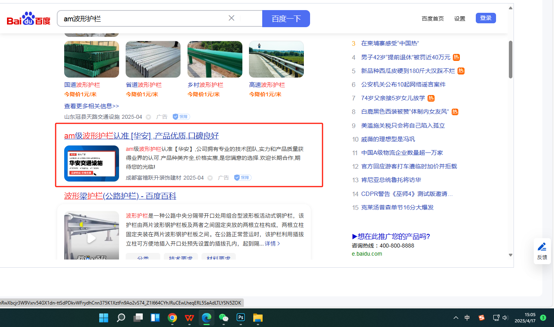Expand the dropdown arrow beside 山东冠县天路交通设施 2025-04
554x327 pixels.
click(148, 117)
